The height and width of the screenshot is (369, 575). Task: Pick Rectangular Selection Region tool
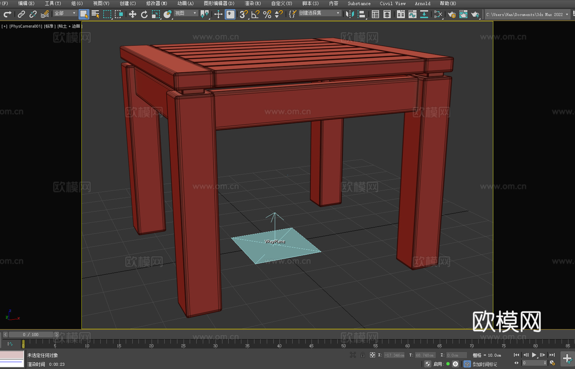(107, 14)
